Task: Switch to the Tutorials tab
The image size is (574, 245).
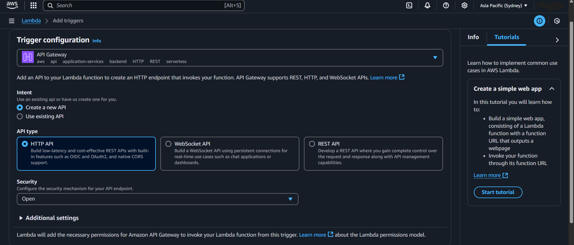Action: [507, 37]
